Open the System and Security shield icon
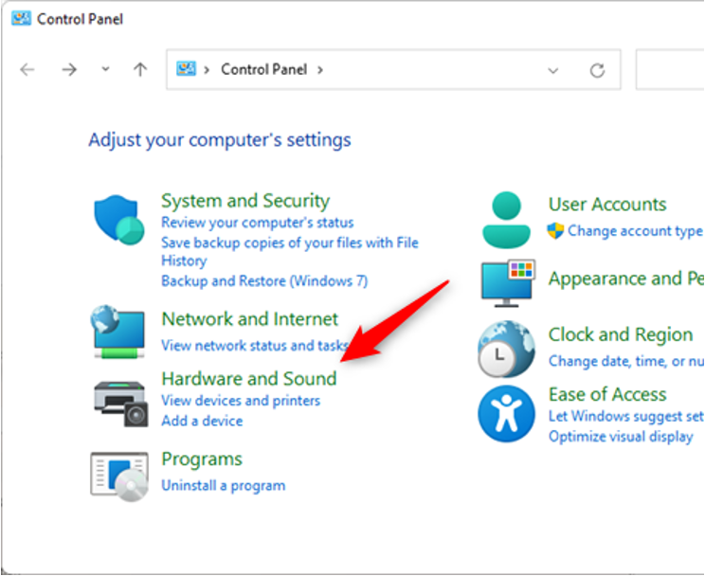 pyautogui.click(x=118, y=220)
